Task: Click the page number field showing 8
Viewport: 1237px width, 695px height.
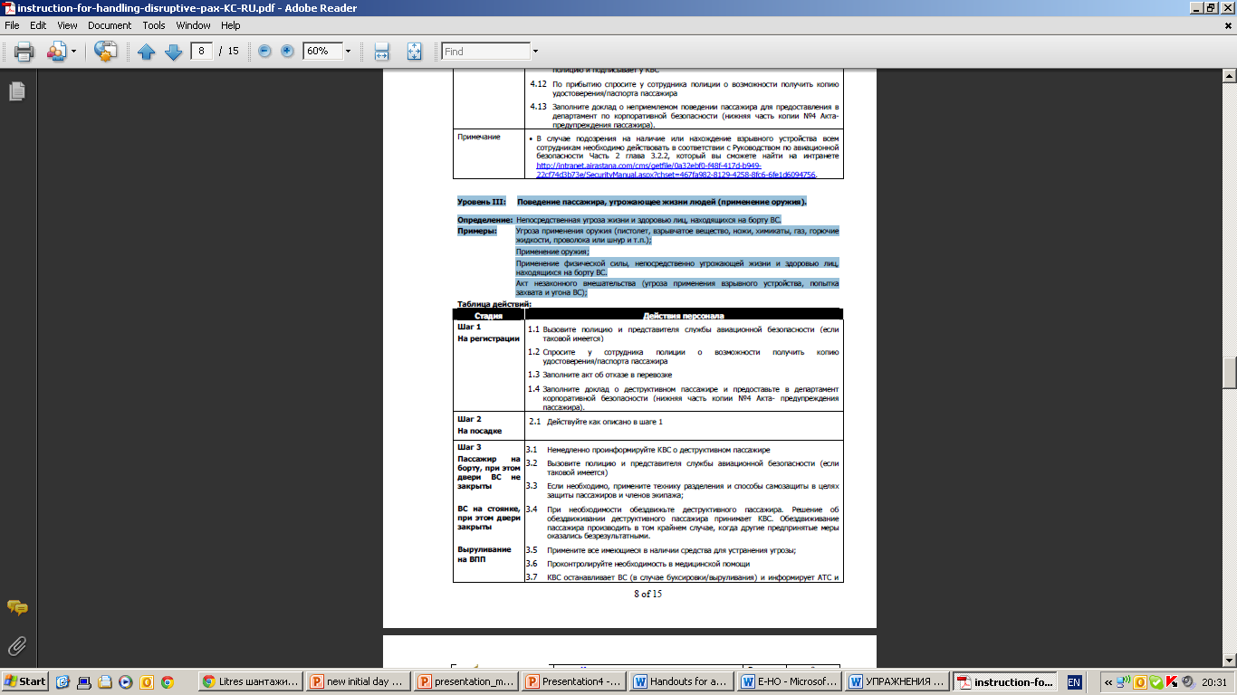Action: [201, 52]
